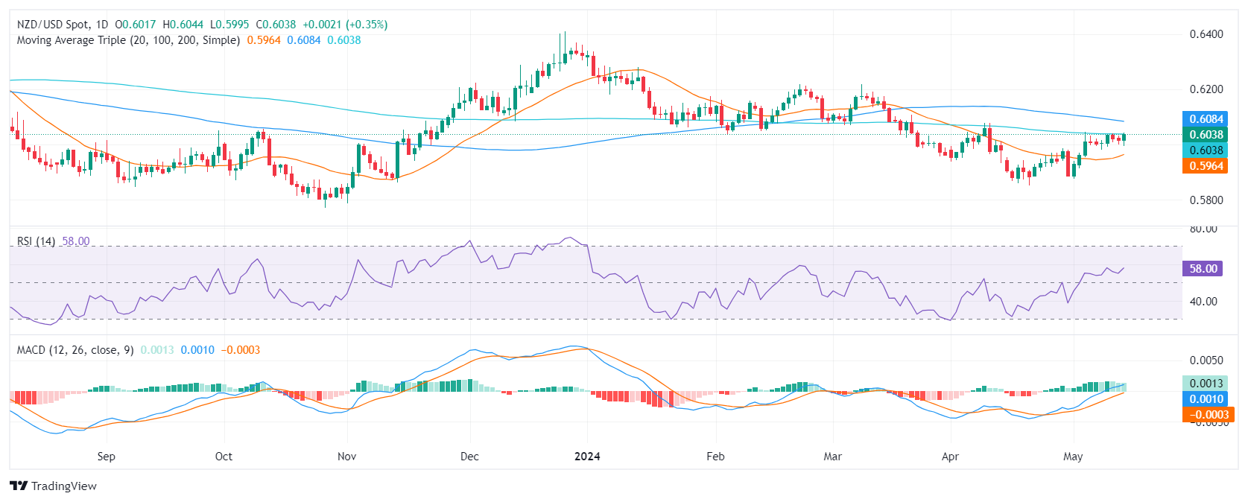Click the blue 0.0010 MACD axis tag

point(1206,399)
